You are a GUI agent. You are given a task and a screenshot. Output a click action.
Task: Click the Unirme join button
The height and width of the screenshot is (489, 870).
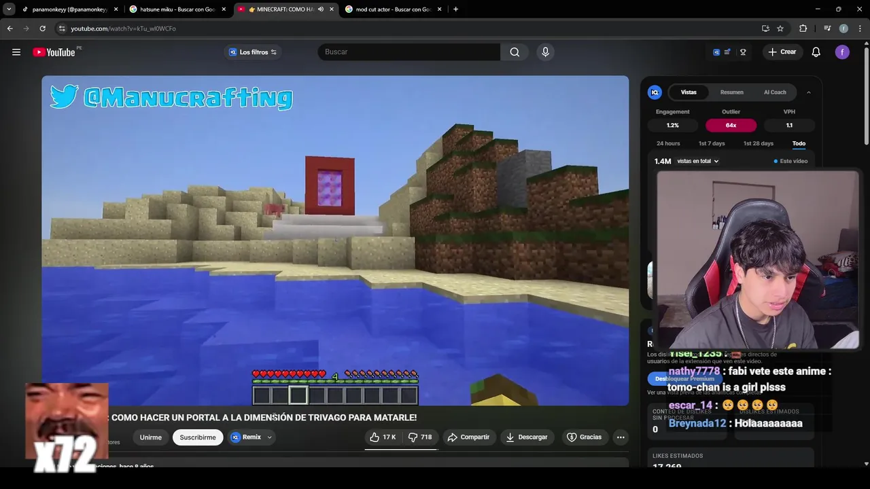(151, 437)
